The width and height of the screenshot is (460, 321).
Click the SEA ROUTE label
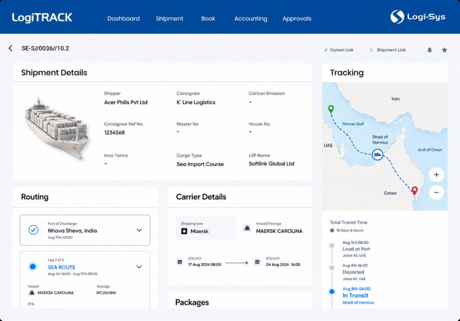(61, 267)
